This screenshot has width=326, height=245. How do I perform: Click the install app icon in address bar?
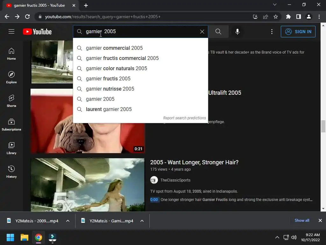tap(255, 17)
